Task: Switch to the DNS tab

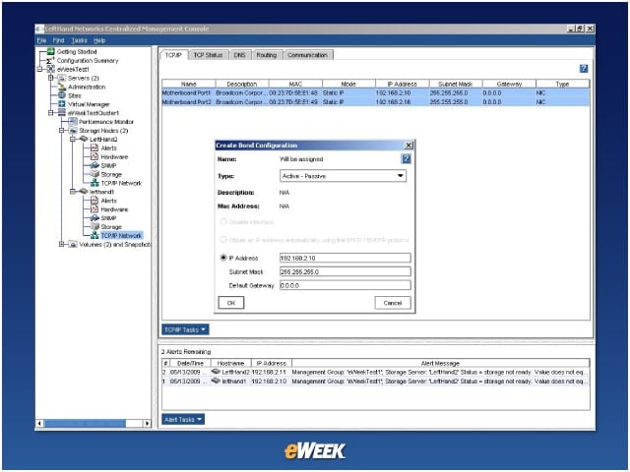Action: point(240,55)
